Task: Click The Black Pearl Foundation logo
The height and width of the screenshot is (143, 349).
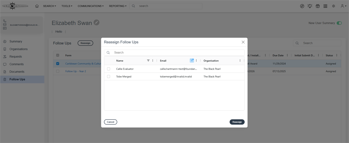Action: [x=15, y=6]
